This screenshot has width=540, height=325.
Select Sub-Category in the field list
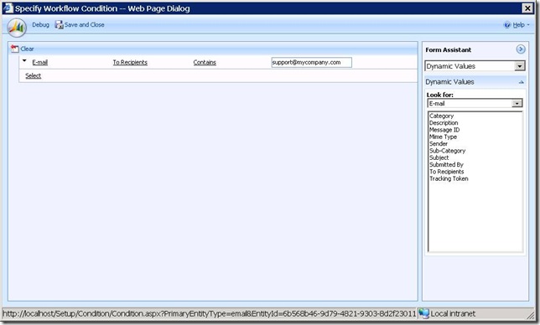[x=448, y=151]
